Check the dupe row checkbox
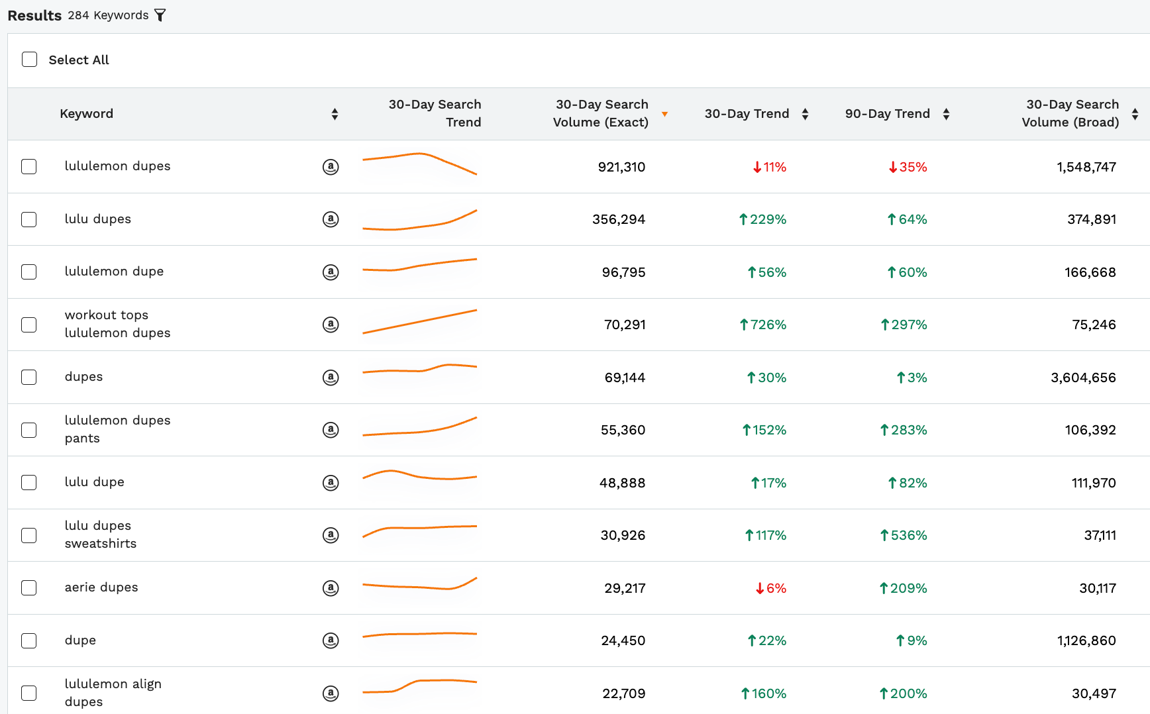The image size is (1150, 714). click(x=28, y=640)
